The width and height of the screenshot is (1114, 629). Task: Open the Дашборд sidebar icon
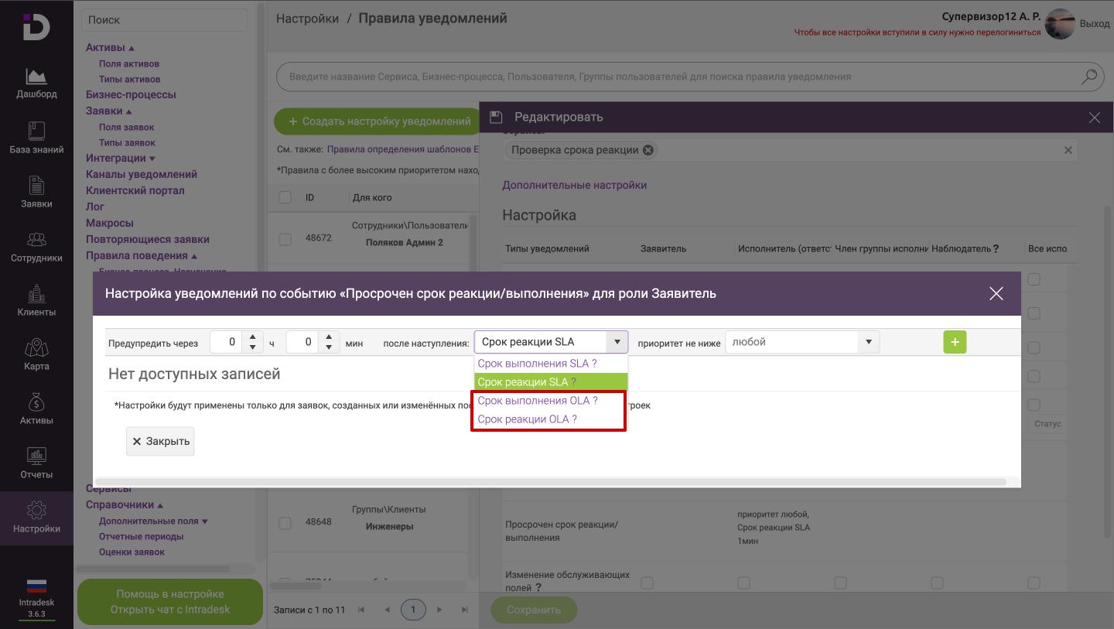(36, 84)
